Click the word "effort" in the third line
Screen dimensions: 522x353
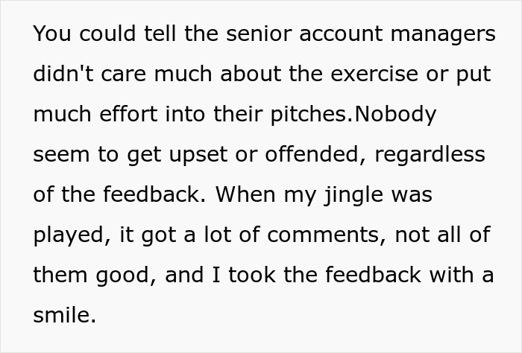(131, 115)
